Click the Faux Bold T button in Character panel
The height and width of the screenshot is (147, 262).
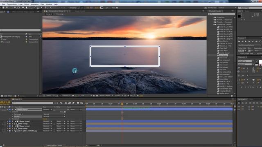242,87
